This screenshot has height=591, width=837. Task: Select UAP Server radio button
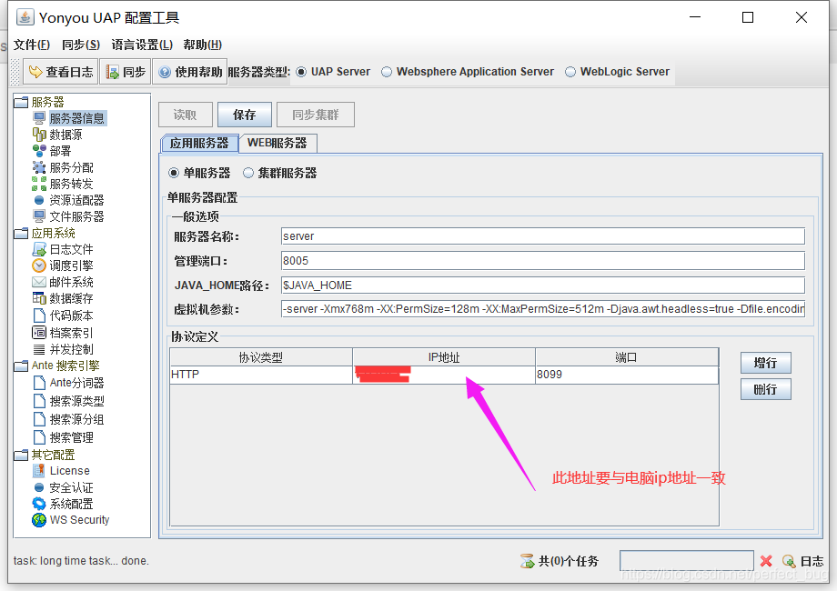301,72
